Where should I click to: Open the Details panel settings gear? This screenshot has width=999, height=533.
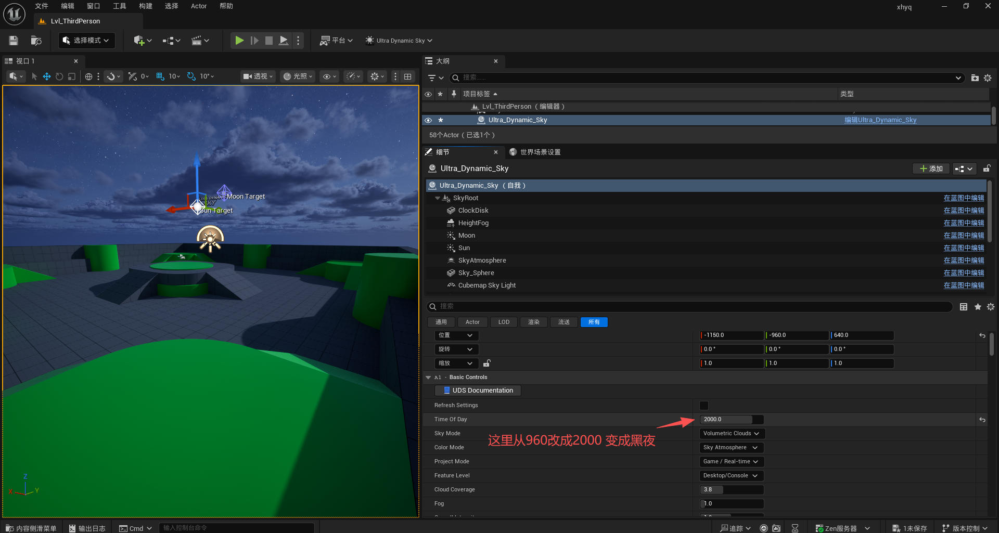991,307
